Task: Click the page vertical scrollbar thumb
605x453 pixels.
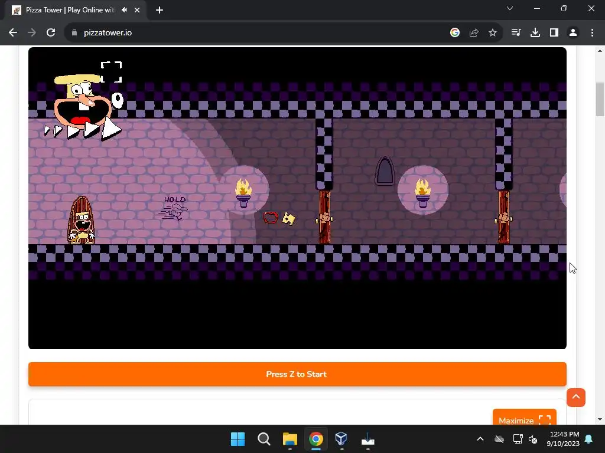Action: pyautogui.click(x=600, y=99)
